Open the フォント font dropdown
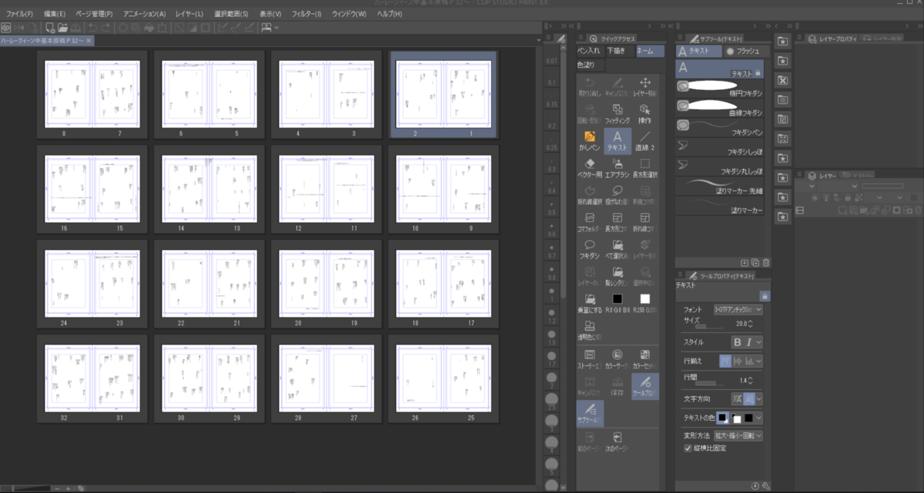 tap(738, 309)
